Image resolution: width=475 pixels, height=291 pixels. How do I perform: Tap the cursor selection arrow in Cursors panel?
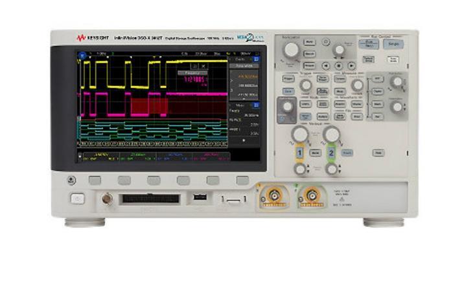[231, 81]
